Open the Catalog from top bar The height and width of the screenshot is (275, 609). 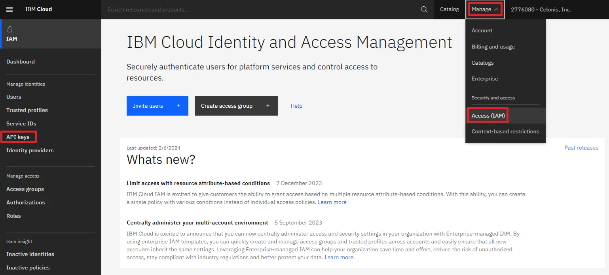(x=450, y=9)
